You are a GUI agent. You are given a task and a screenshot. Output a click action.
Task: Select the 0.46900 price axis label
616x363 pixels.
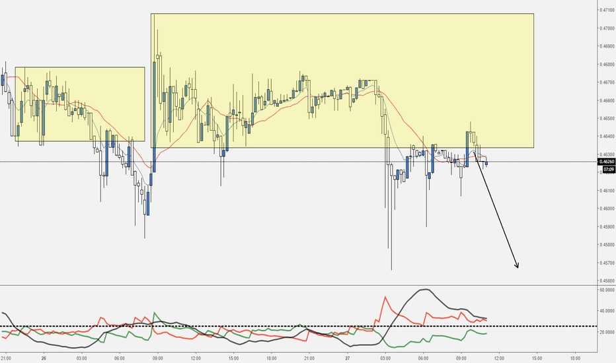pyautogui.click(x=607, y=46)
